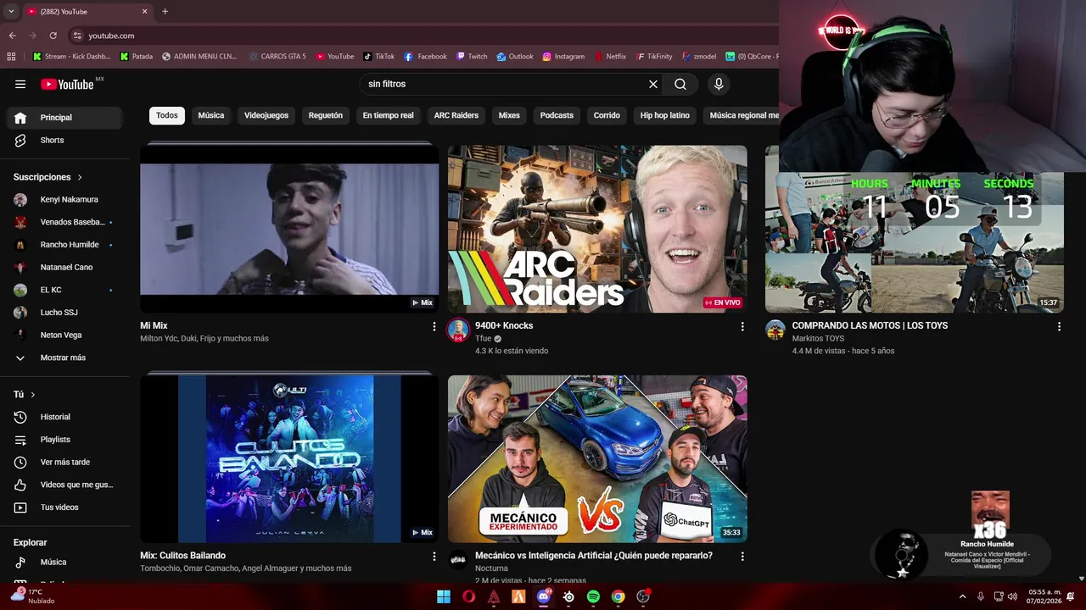Clear the search text with the X icon
1086x610 pixels.
[653, 84]
